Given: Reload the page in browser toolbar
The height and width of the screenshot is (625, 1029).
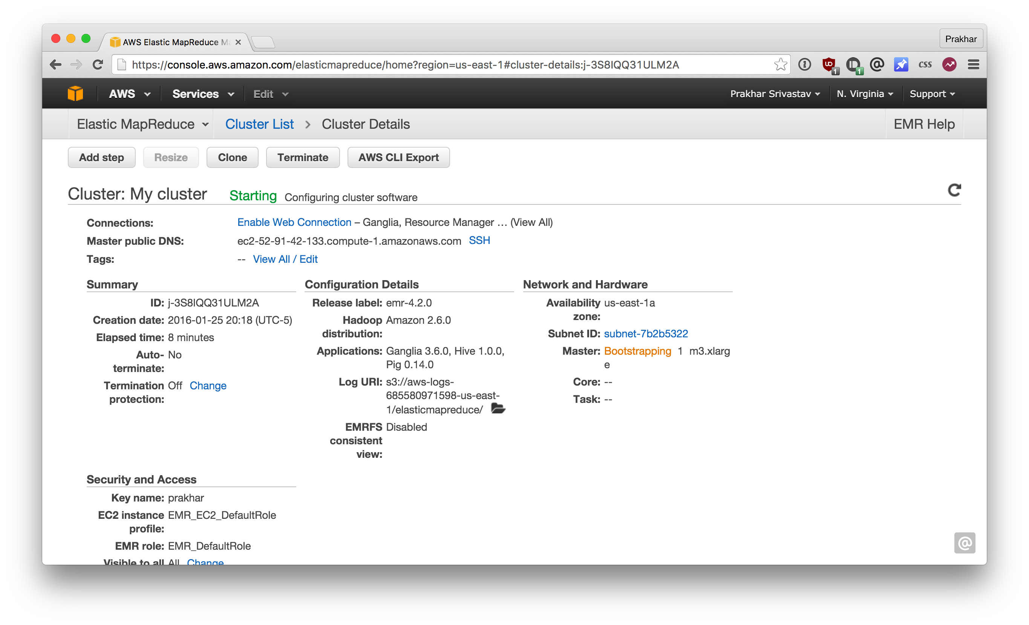Looking at the screenshot, I should point(98,65).
